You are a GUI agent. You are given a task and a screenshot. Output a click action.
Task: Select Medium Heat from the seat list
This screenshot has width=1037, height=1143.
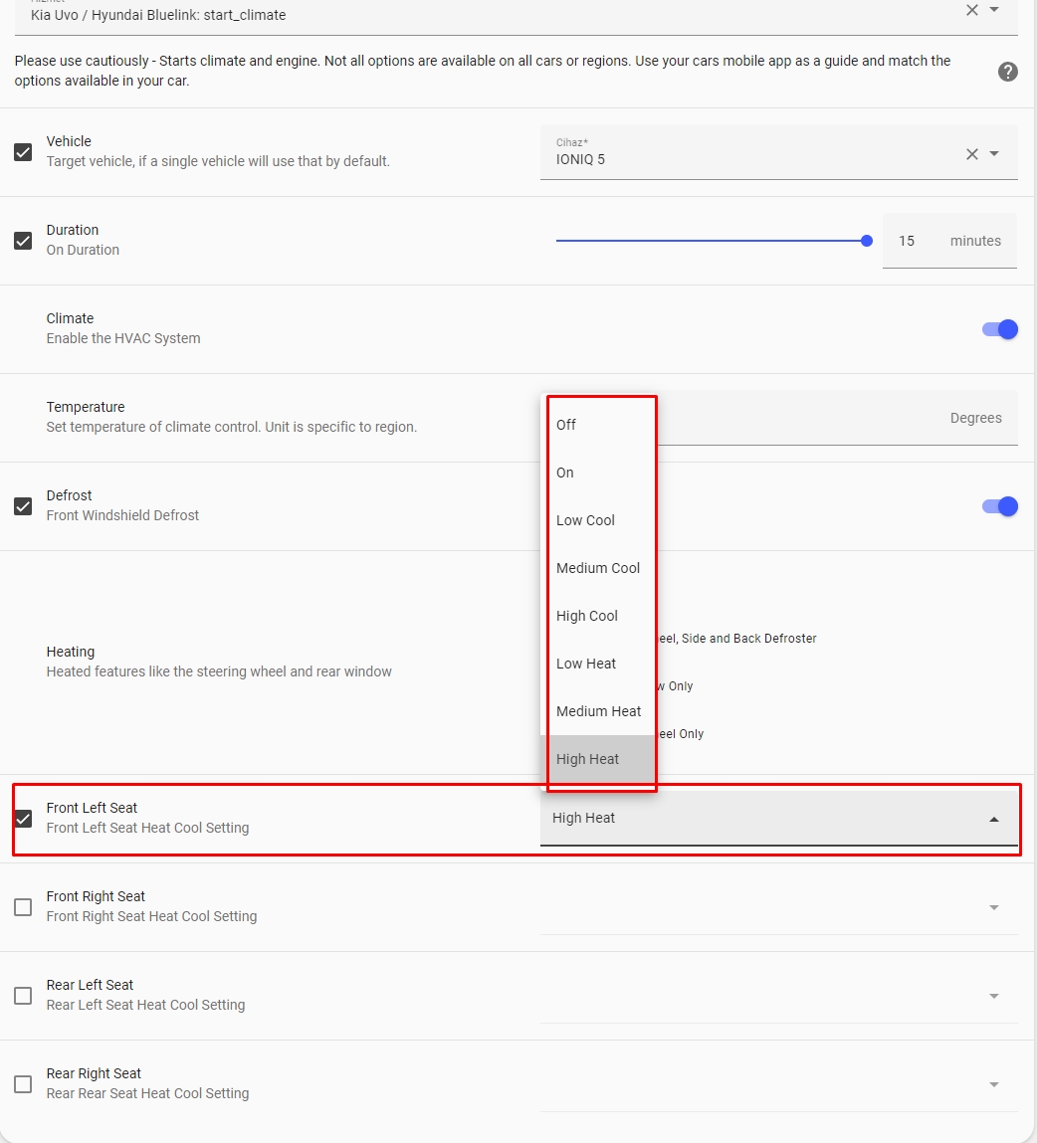tap(598, 711)
